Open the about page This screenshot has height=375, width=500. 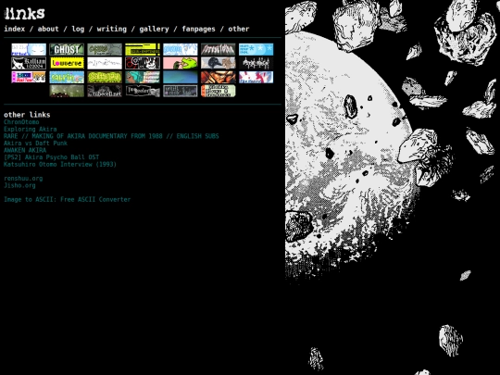coord(48,29)
